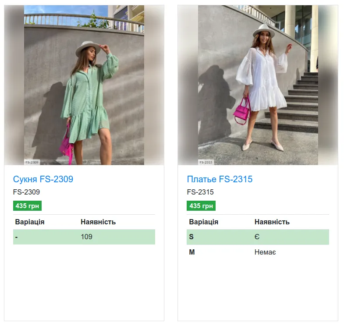The image size is (344, 333).
Task: Open the Платье FS-2315 product link
Action: 220,179
